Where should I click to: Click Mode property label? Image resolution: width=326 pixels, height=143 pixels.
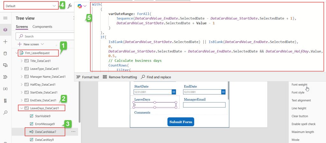coord(295,140)
